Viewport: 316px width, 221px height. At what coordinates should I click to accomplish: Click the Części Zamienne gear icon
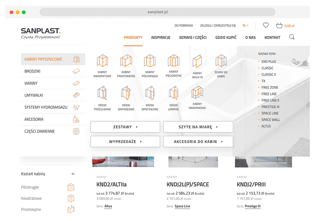76,131
